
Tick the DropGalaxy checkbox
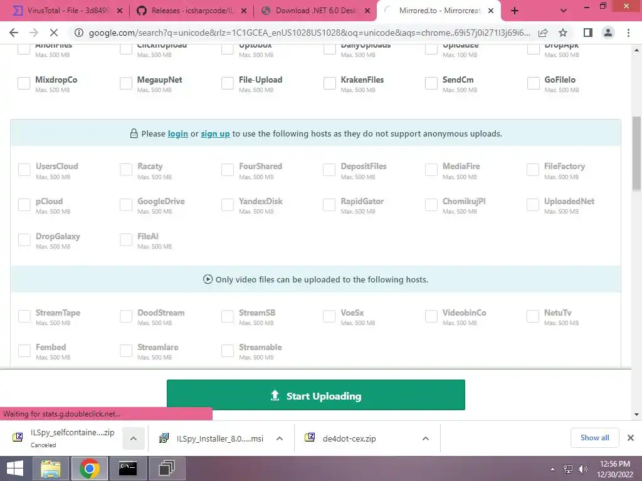click(x=24, y=240)
